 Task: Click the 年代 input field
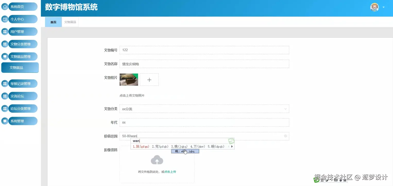coord(204,123)
